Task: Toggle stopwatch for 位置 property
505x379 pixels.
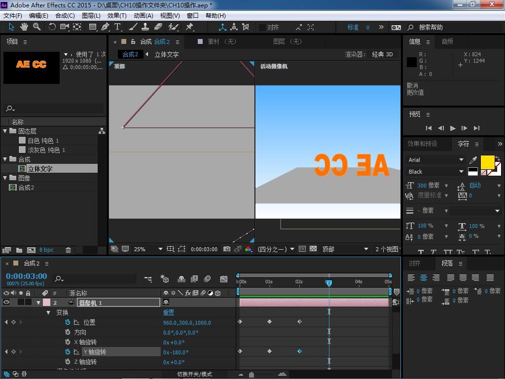Action: point(67,322)
